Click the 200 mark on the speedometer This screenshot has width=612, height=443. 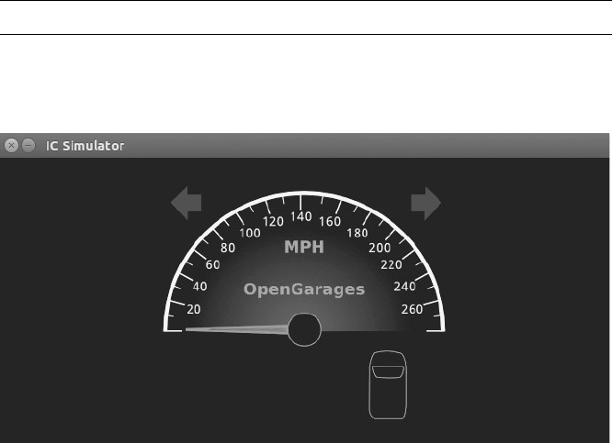click(x=380, y=248)
